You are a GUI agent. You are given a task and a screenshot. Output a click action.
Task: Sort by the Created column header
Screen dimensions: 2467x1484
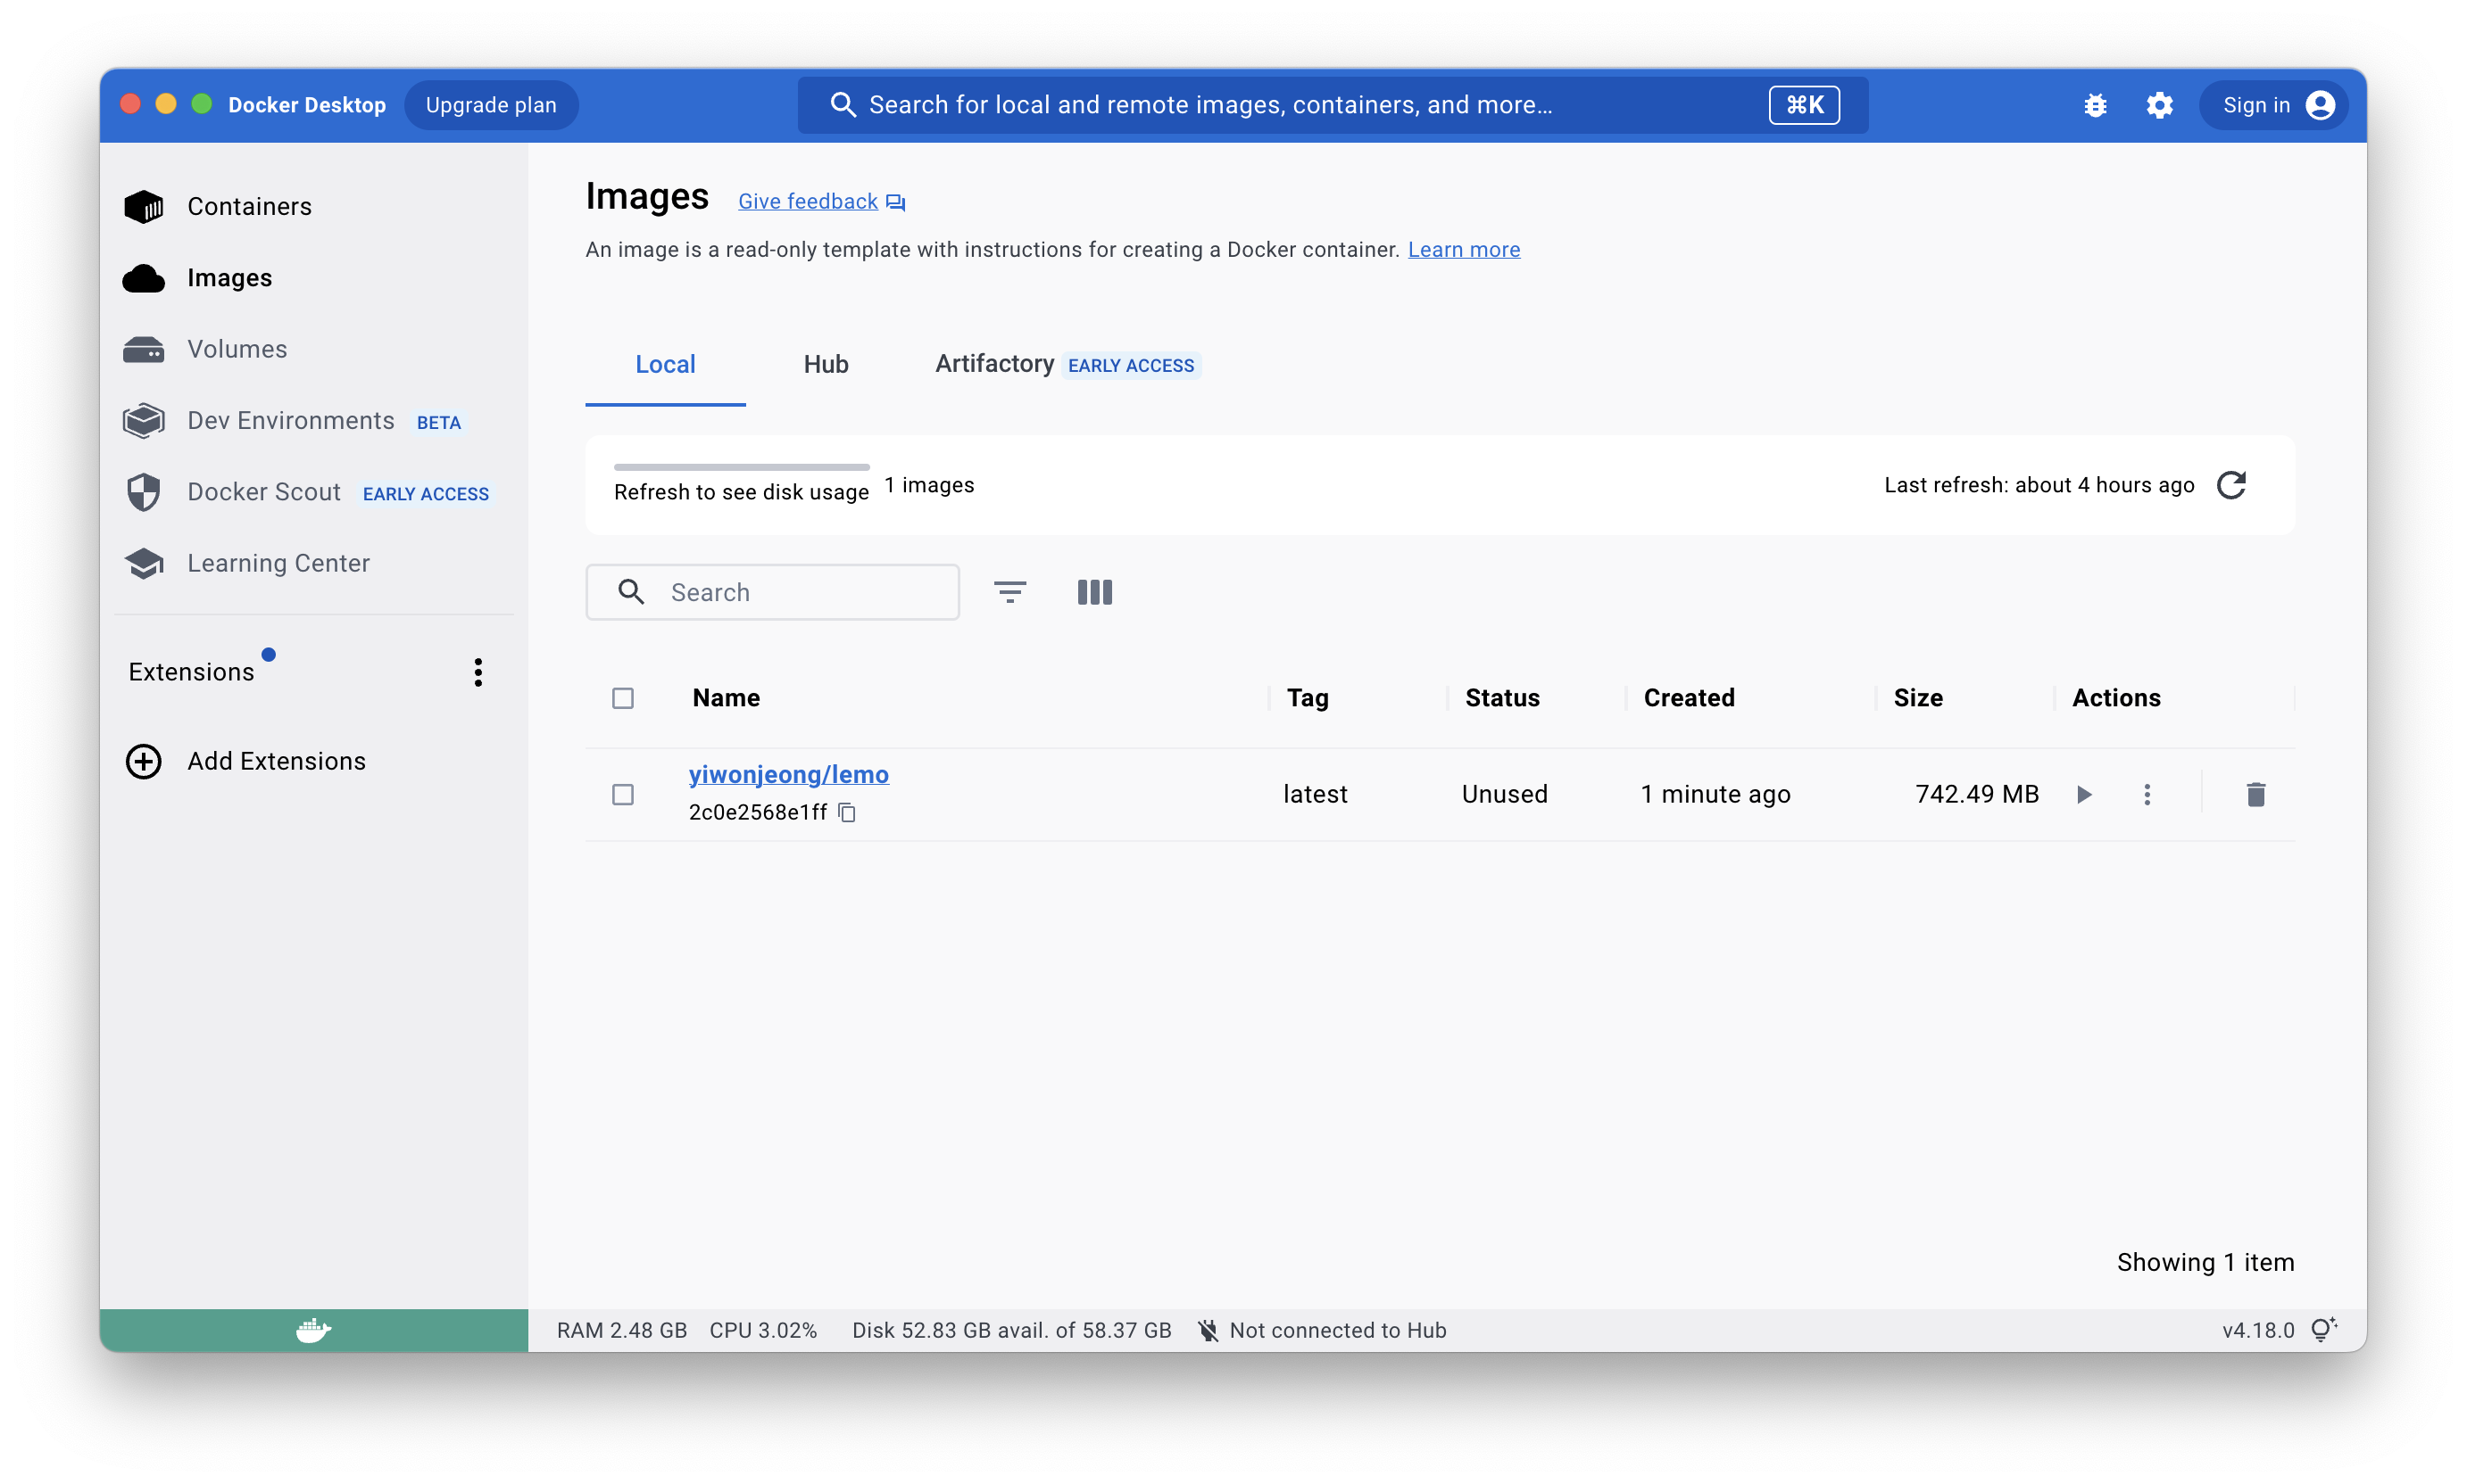1689,698
